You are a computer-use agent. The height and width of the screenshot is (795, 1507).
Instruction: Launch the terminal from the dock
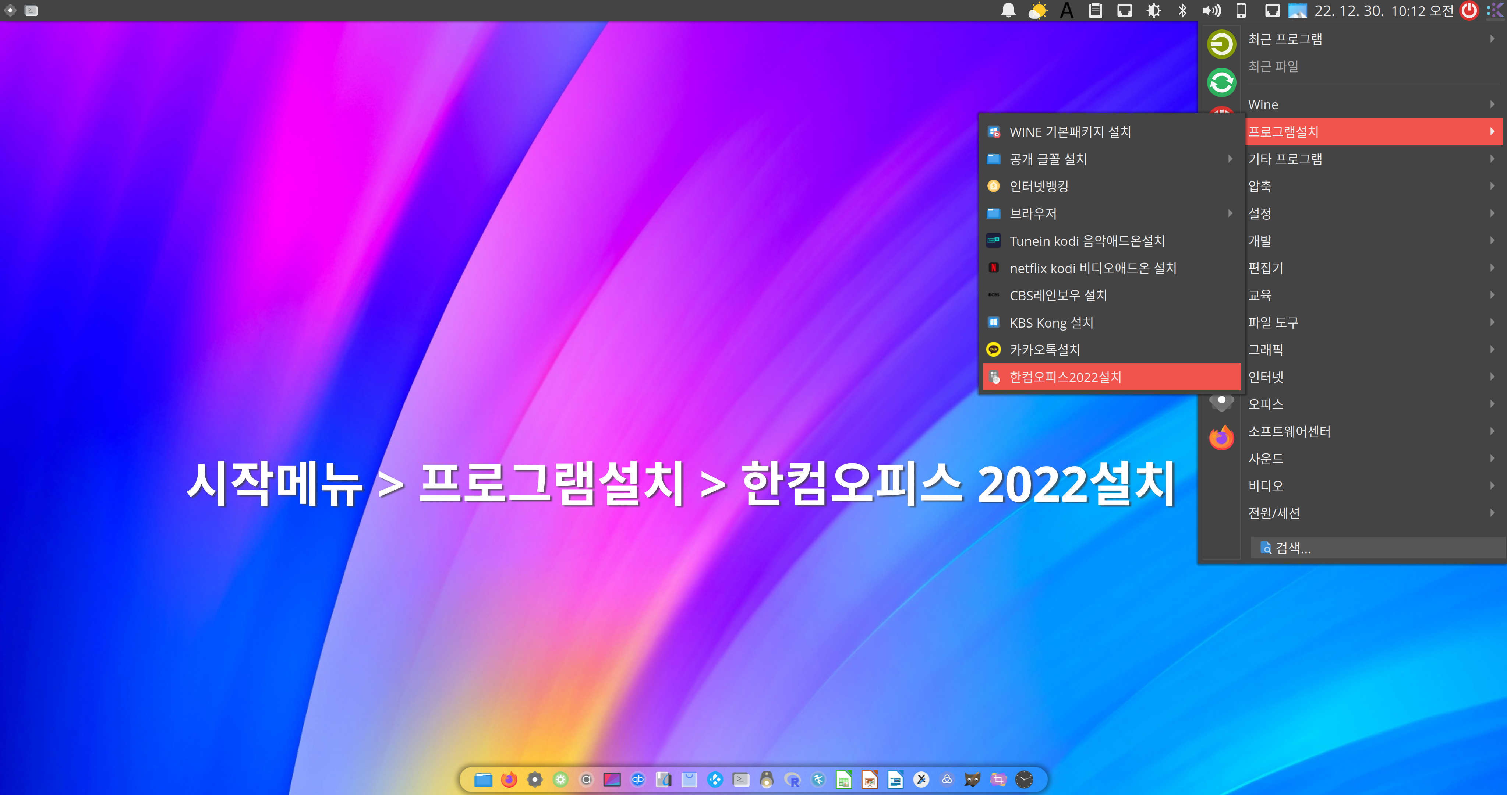pos(741,779)
